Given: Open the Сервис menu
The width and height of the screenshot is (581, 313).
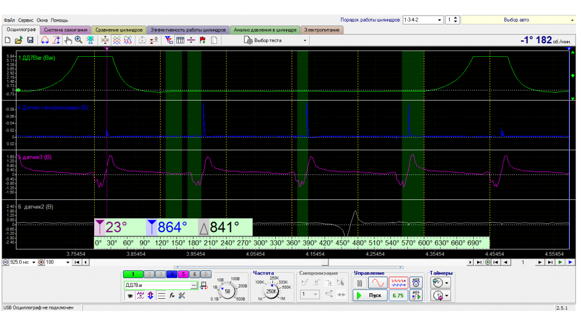Looking at the screenshot, I should coord(26,20).
